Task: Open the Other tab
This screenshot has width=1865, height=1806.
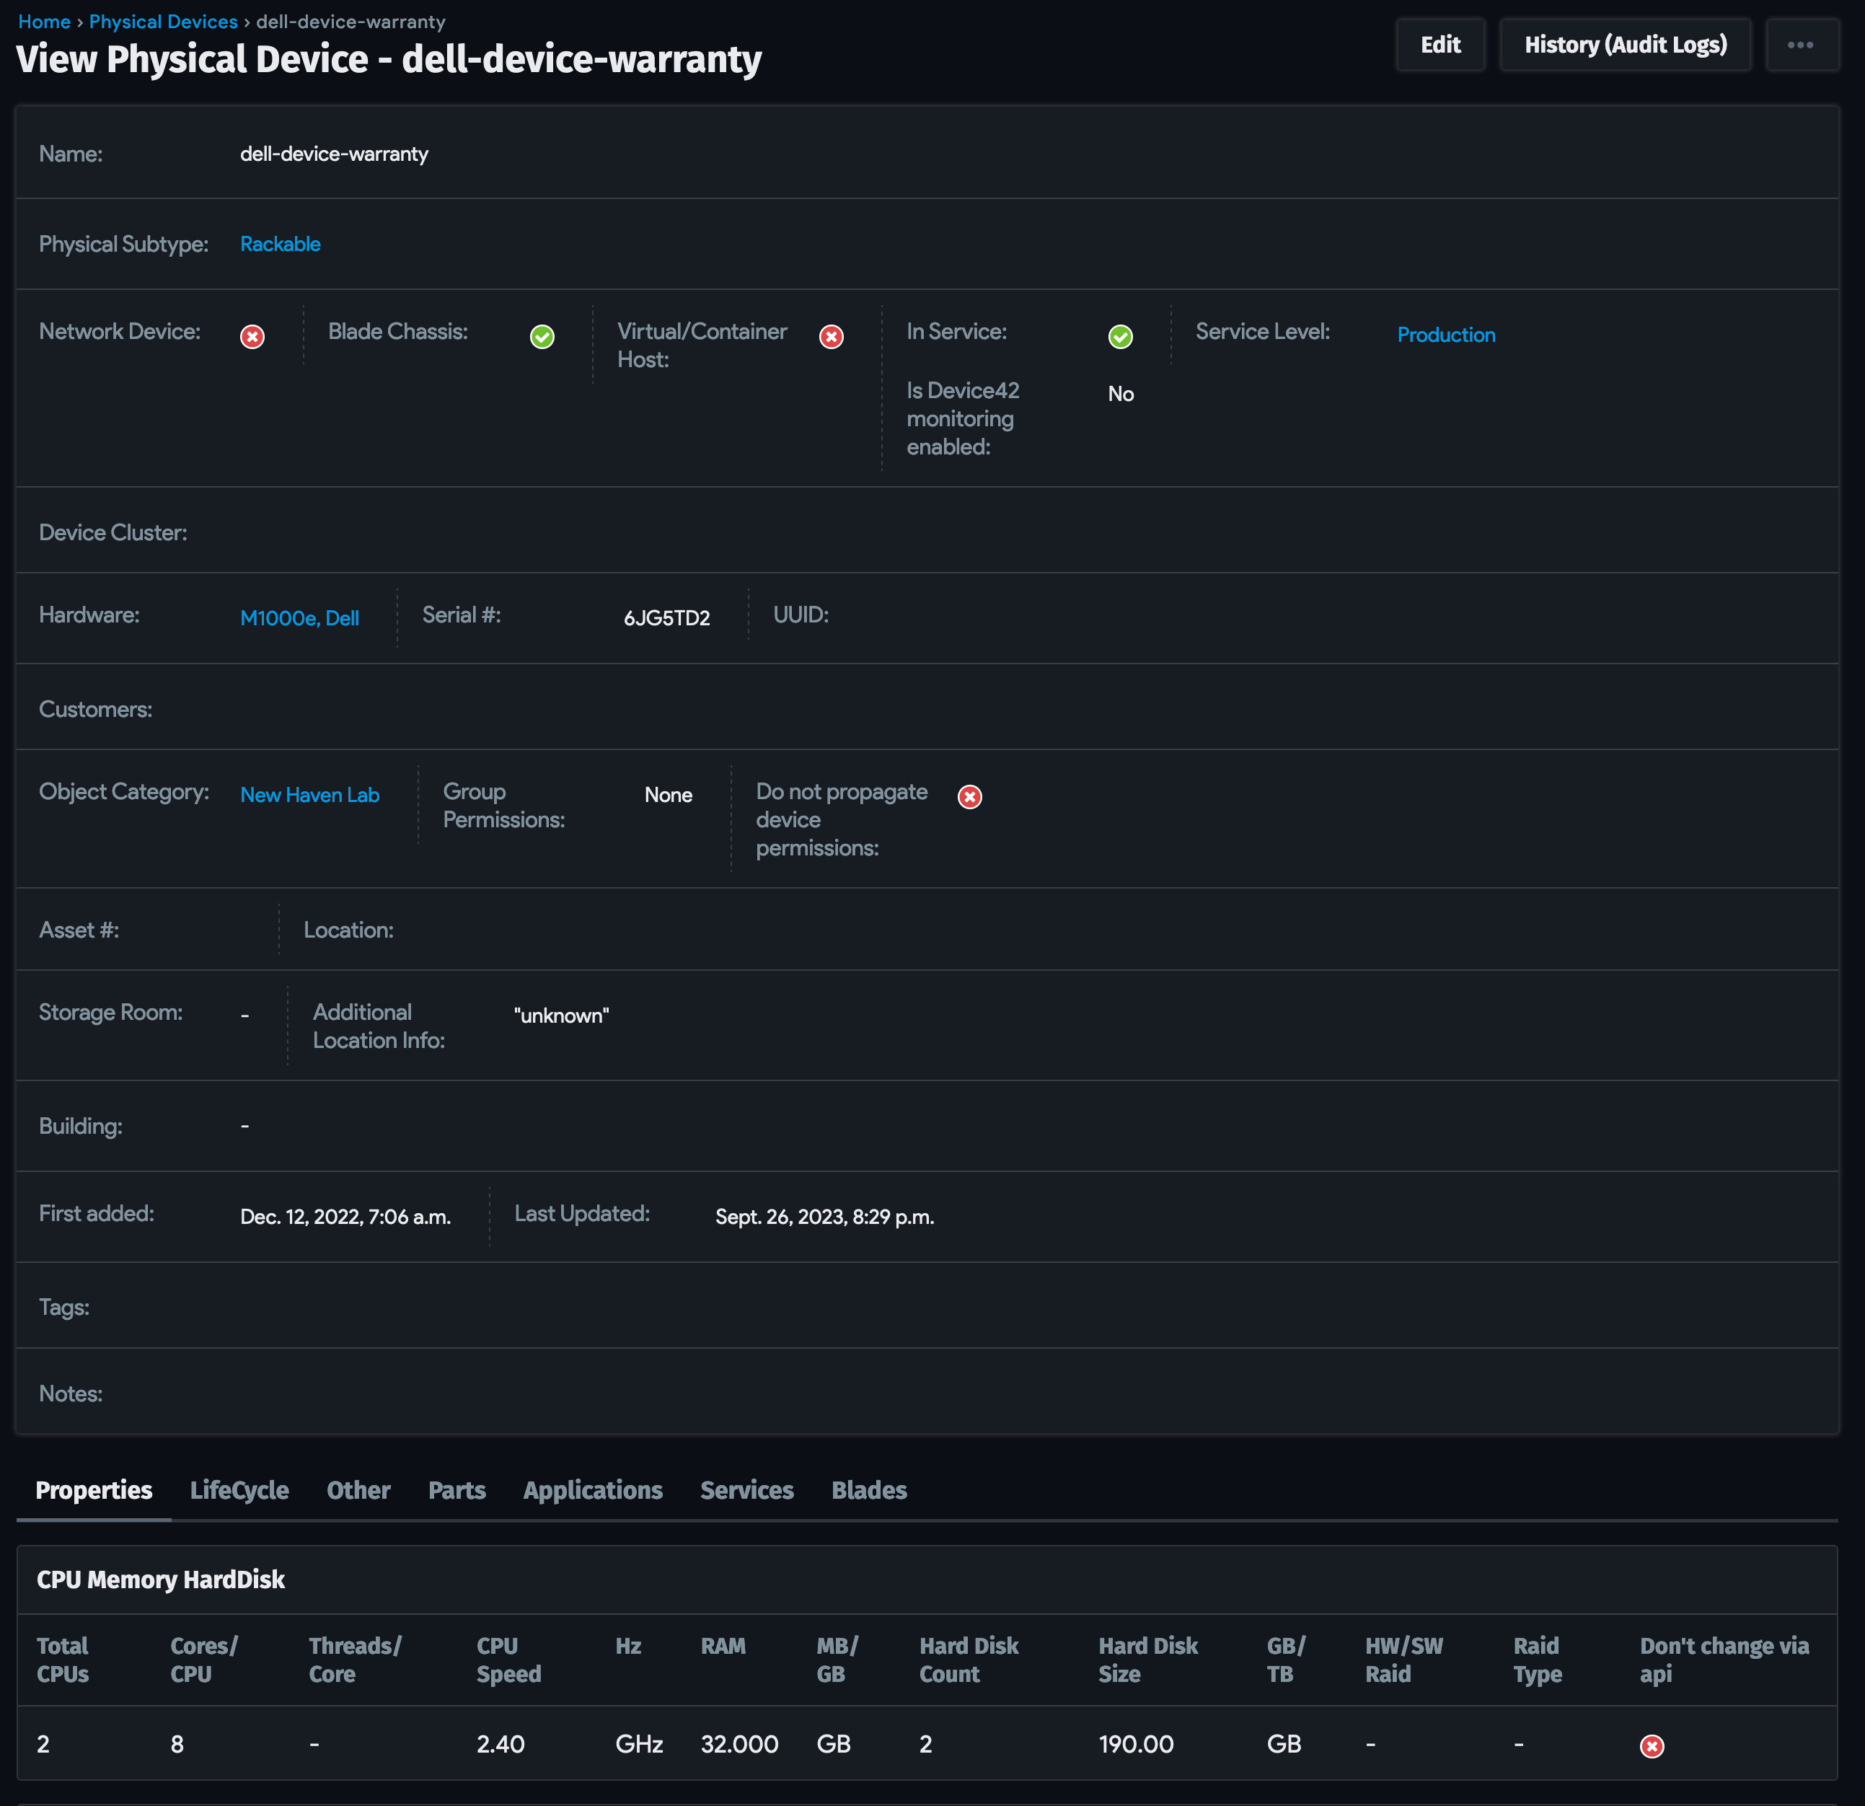Action: tap(358, 1490)
